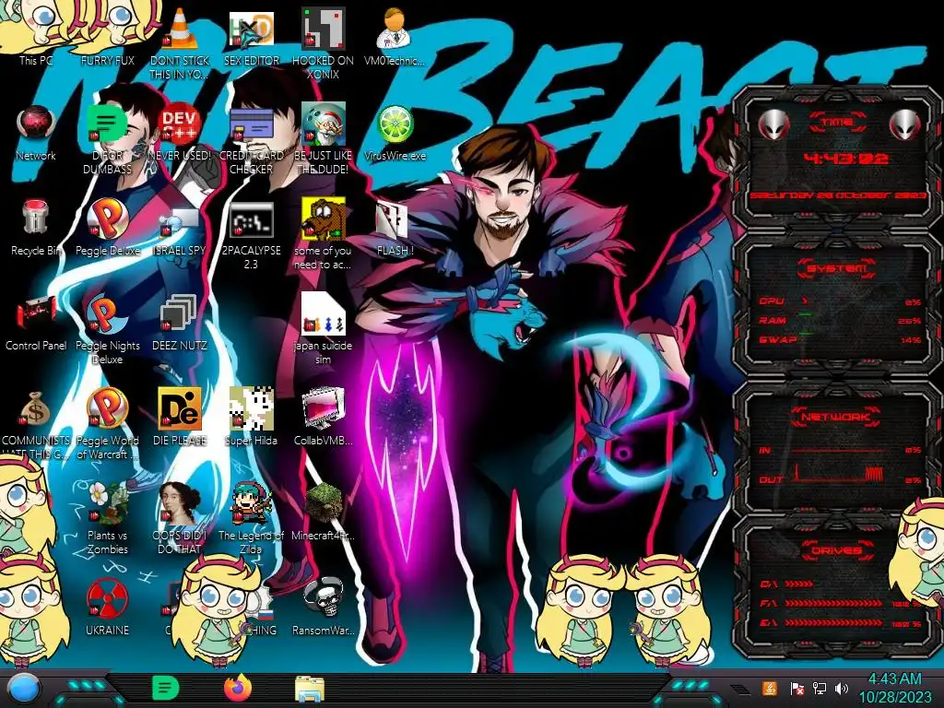Open the Action Center flag tray icon

796,688
